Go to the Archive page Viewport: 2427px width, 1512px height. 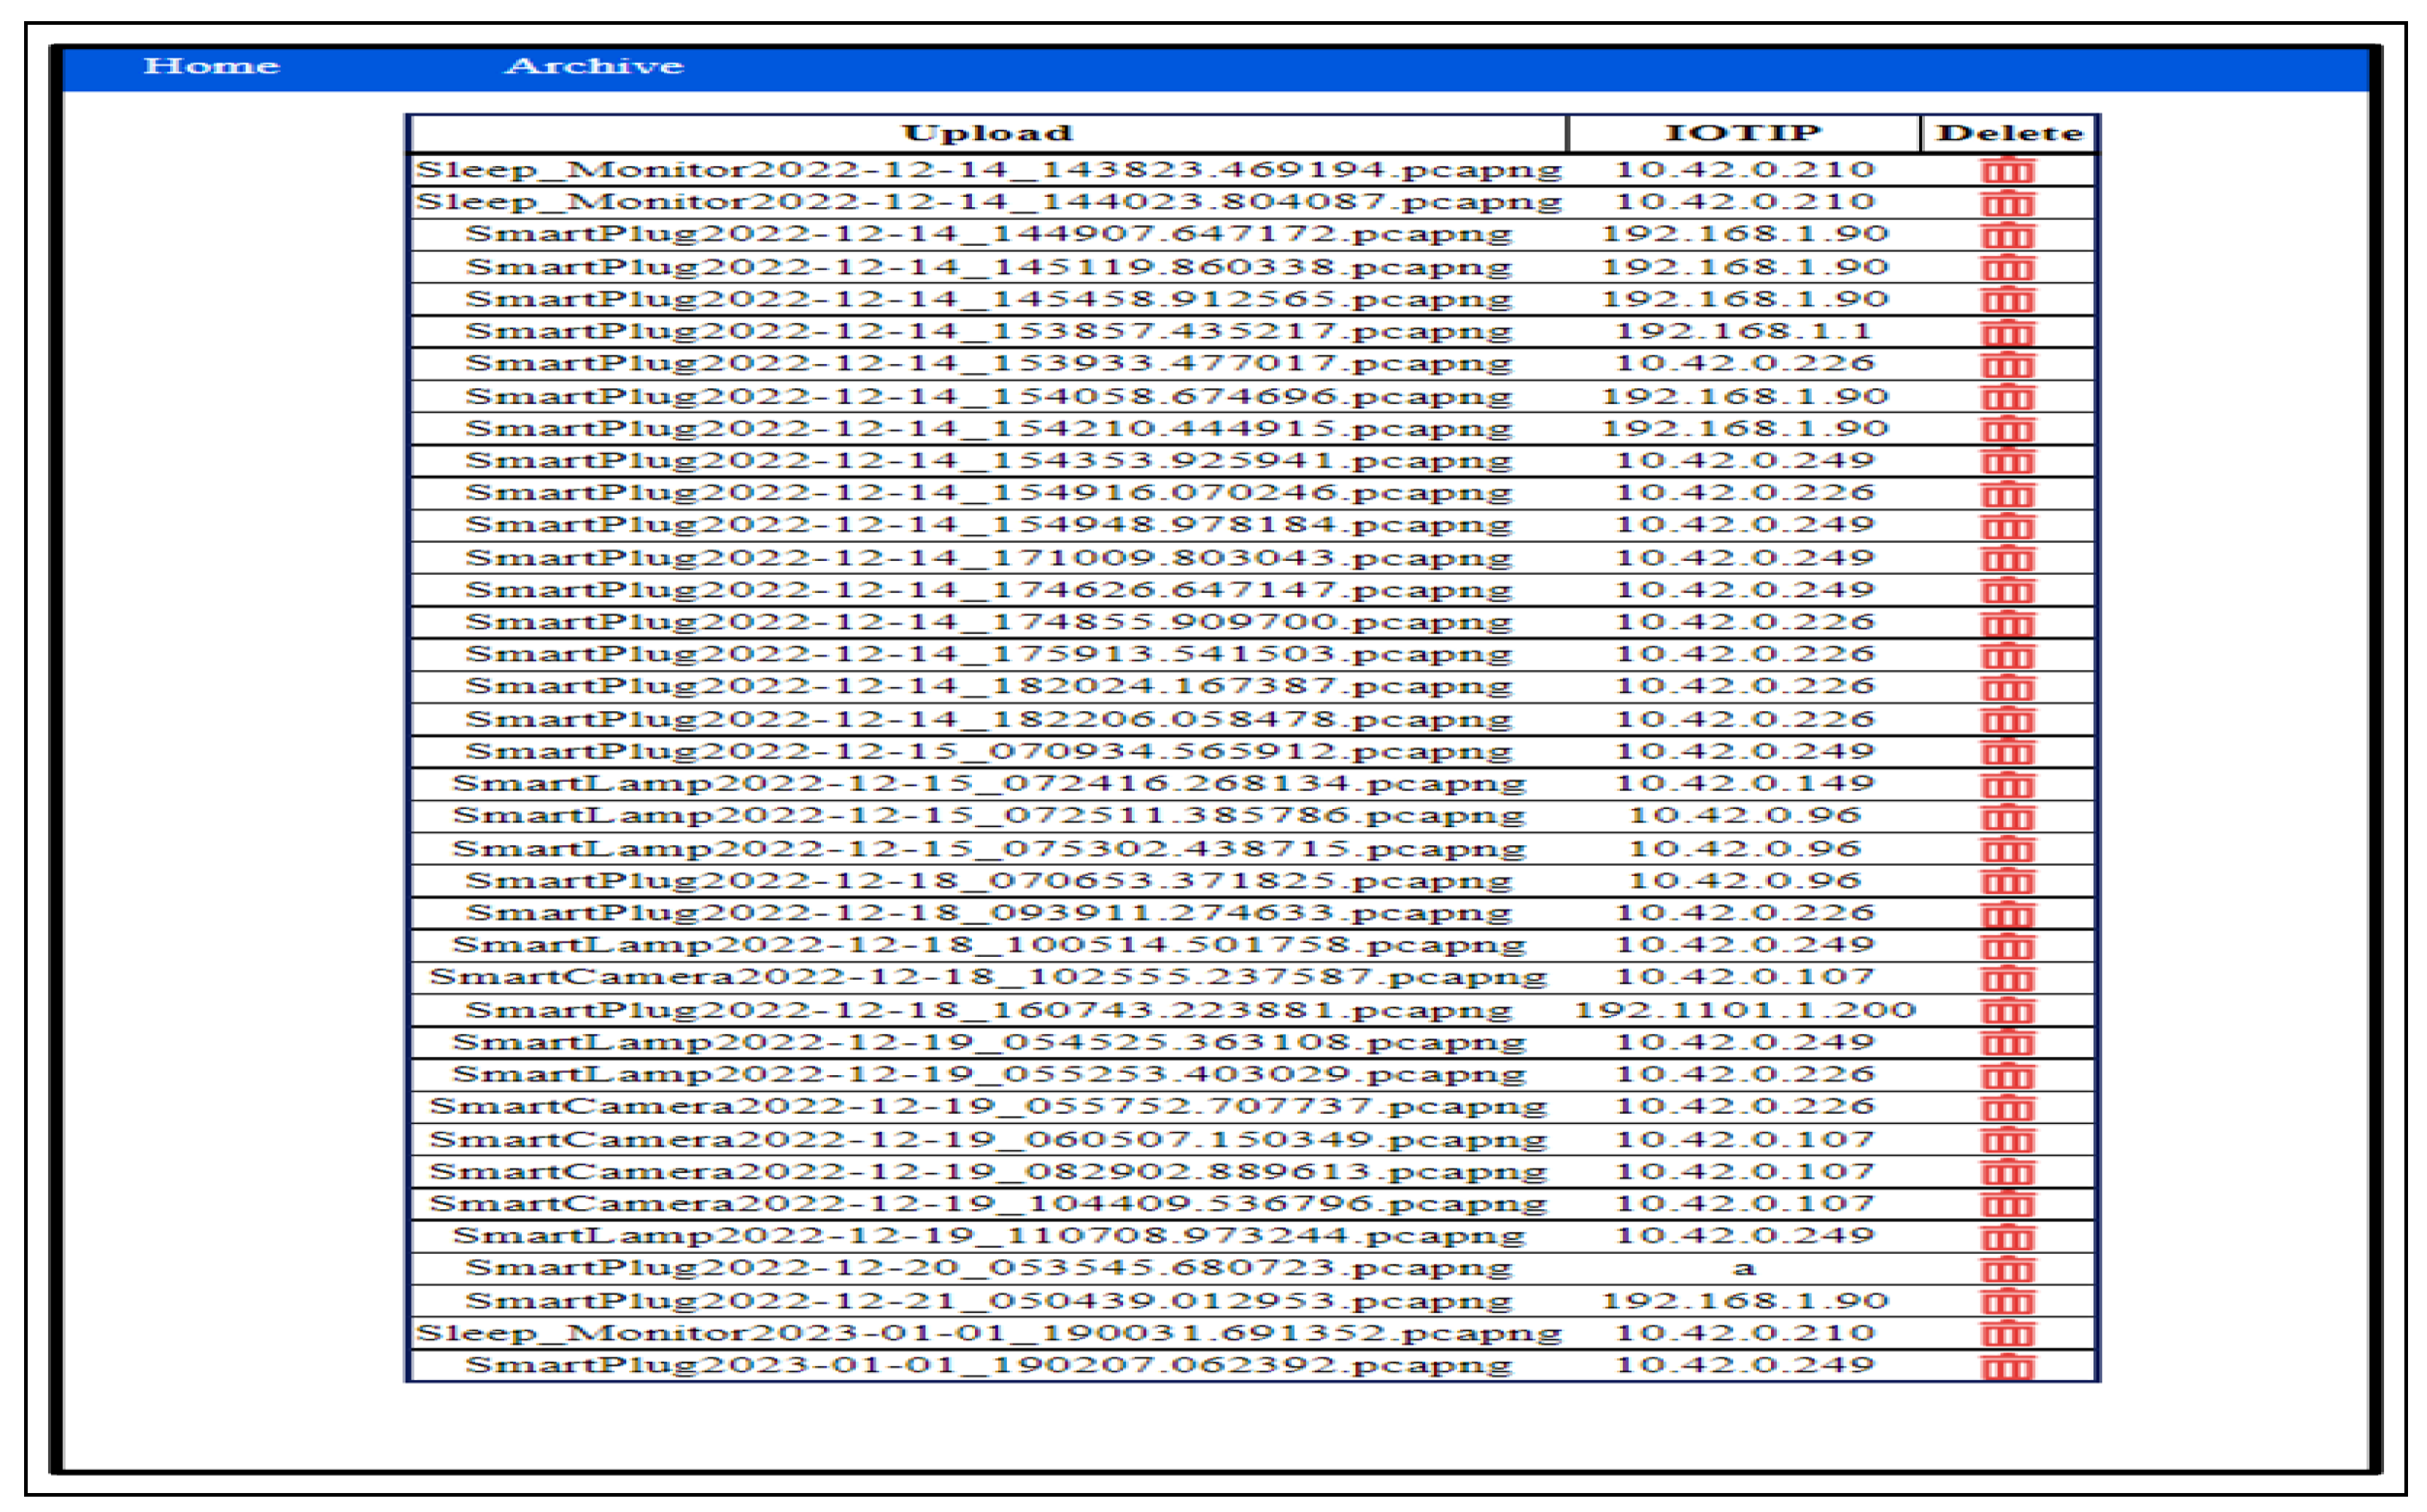594,66
